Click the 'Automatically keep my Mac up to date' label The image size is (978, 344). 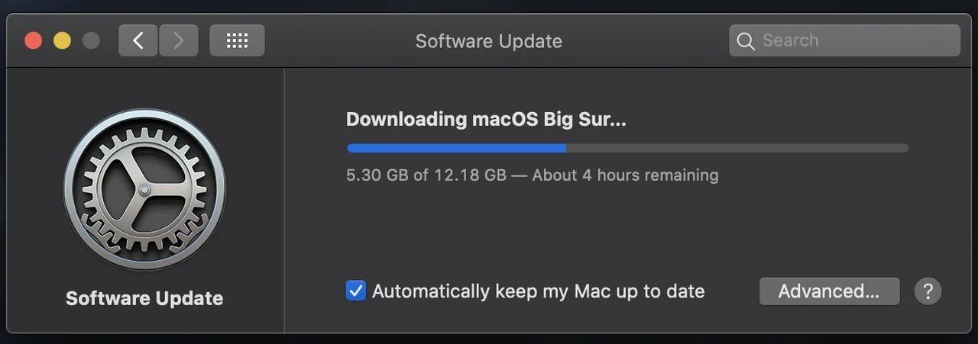(538, 291)
